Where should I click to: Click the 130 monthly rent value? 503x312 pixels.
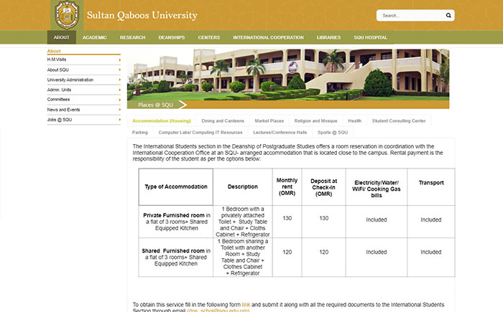click(287, 218)
